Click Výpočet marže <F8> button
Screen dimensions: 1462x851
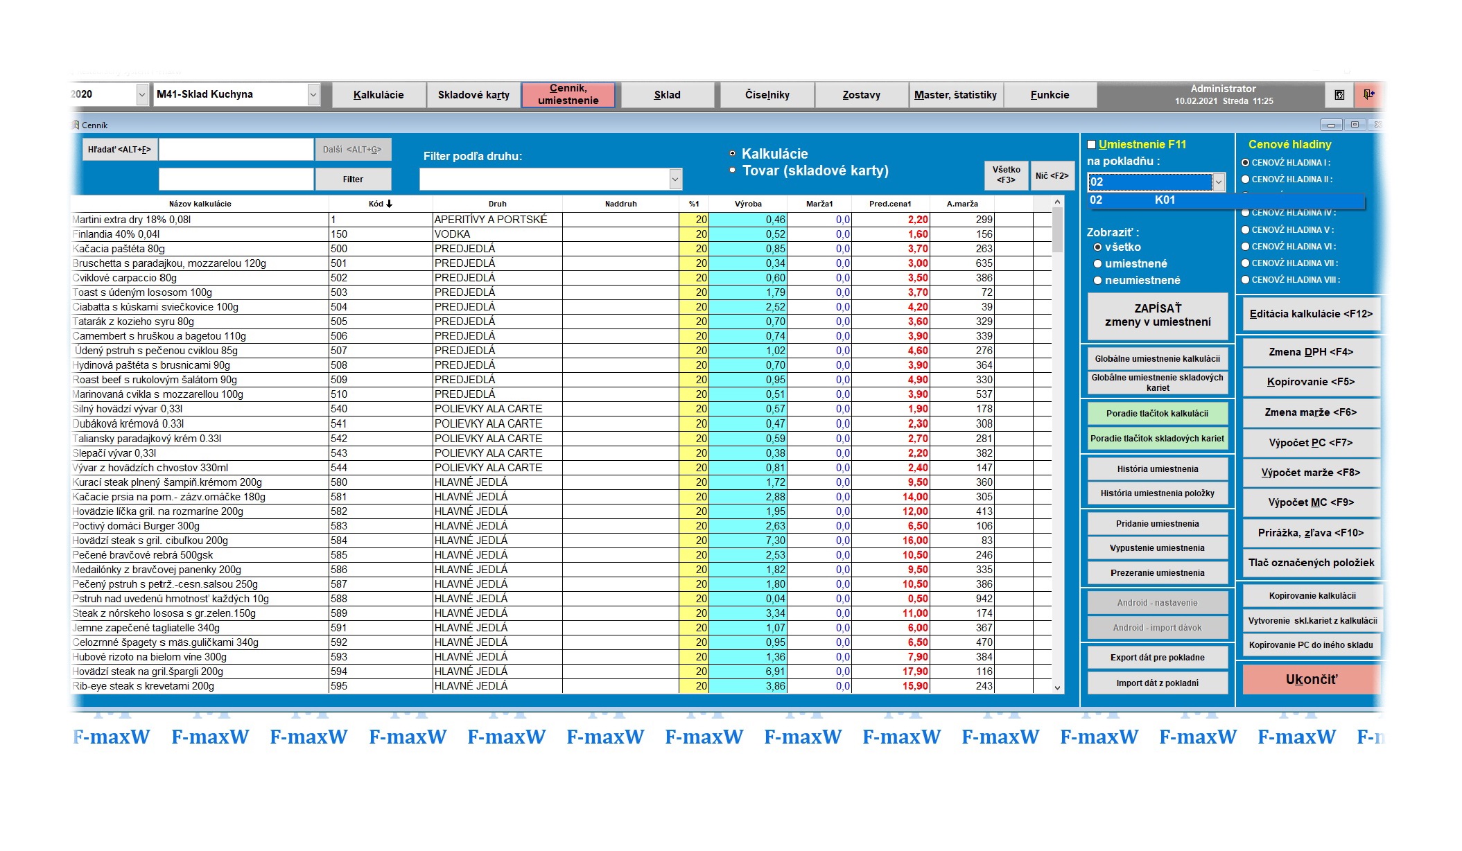point(1311,473)
